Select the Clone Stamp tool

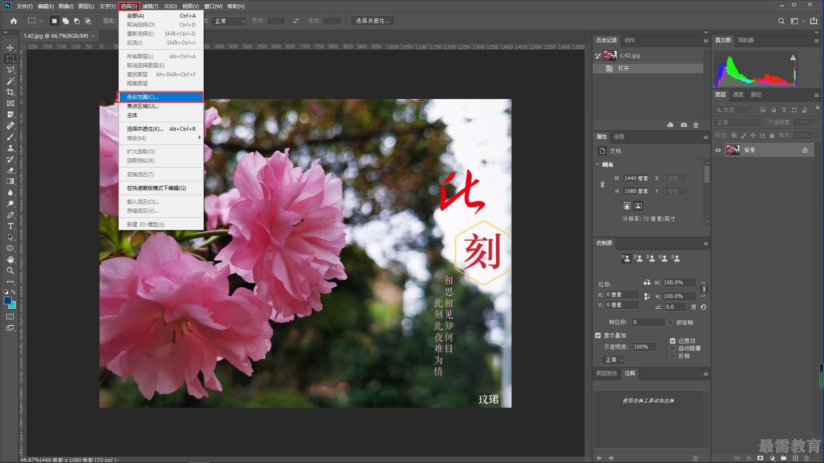coord(10,148)
